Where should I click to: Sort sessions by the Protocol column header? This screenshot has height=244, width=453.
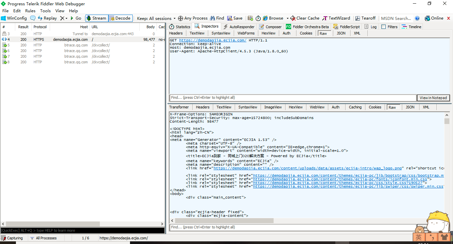40,27
